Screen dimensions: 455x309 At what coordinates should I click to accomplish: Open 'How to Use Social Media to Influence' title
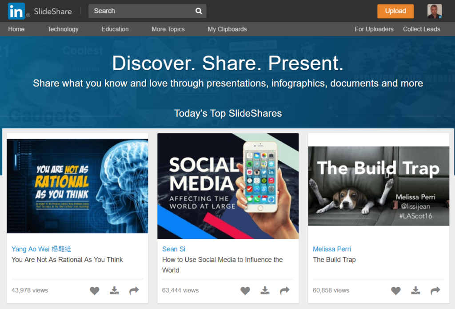pyautogui.click(x=222, y=265)
